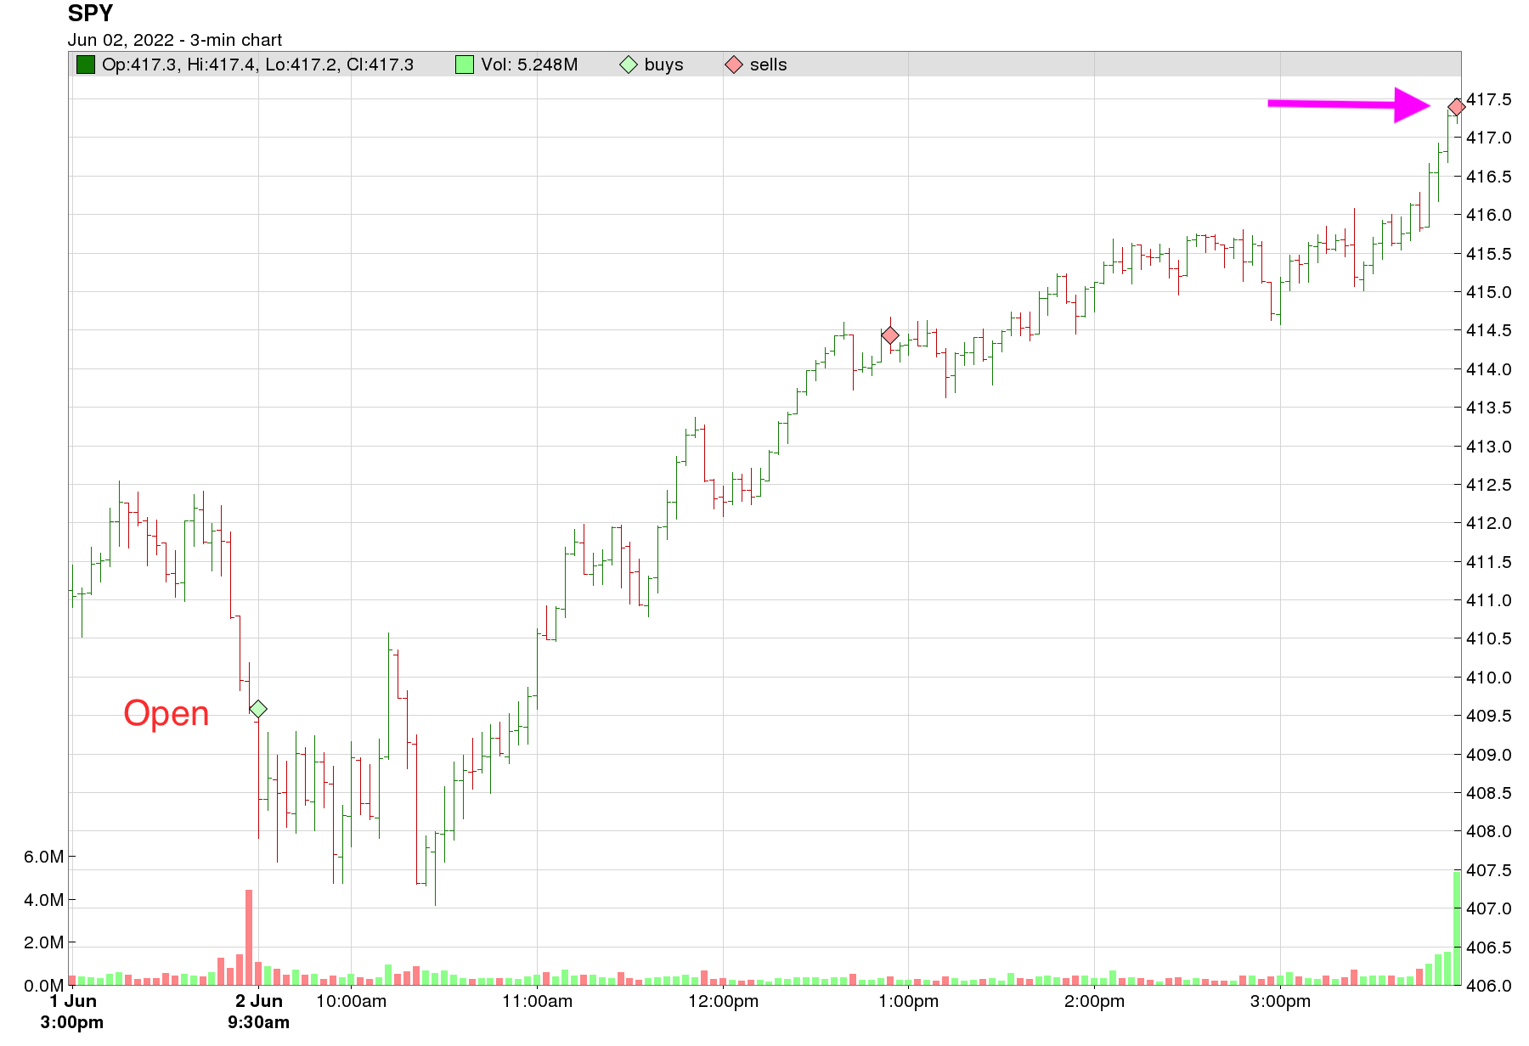Image resolution: width=1529 pixels, height=1046 pixels.
Task: Click the '2 Jun 9:30am' time axis label
Action: pyautogui.click(x=258, y=1011)
